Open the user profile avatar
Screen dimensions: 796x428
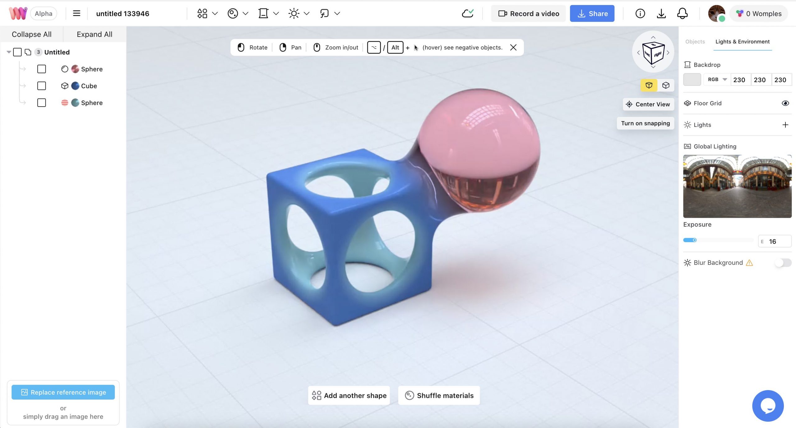(716, 13)
